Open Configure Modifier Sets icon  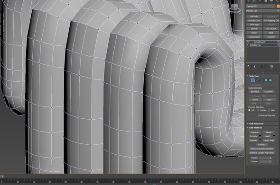click(x=271, y=66)
